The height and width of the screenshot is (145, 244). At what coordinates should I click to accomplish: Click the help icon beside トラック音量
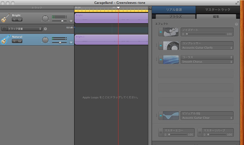click(45, 29)
